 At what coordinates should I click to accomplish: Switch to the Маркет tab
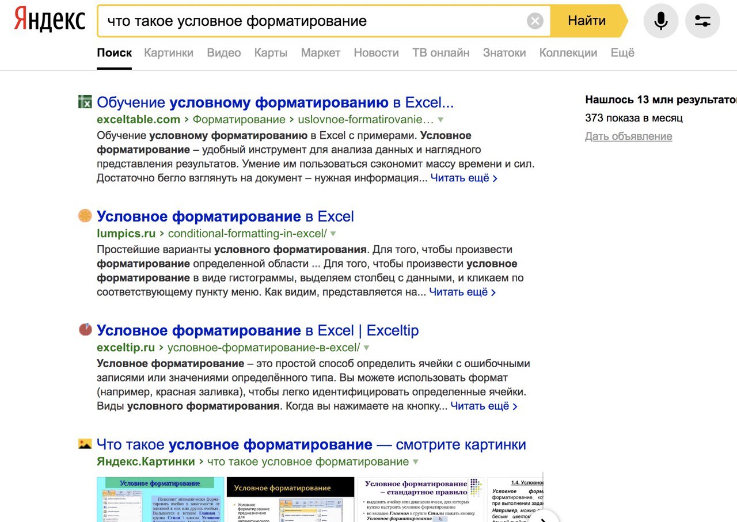(x=321, y=53)
